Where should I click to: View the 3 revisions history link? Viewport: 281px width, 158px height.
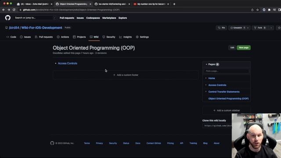tap(101, 53)
